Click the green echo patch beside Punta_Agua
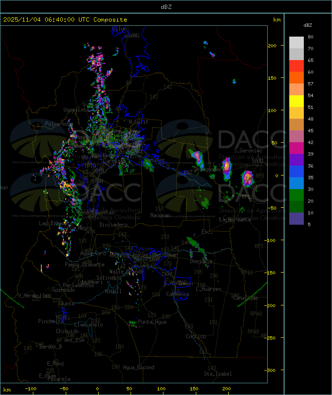This screenshot has height=395, width=332. pos(133,323)
